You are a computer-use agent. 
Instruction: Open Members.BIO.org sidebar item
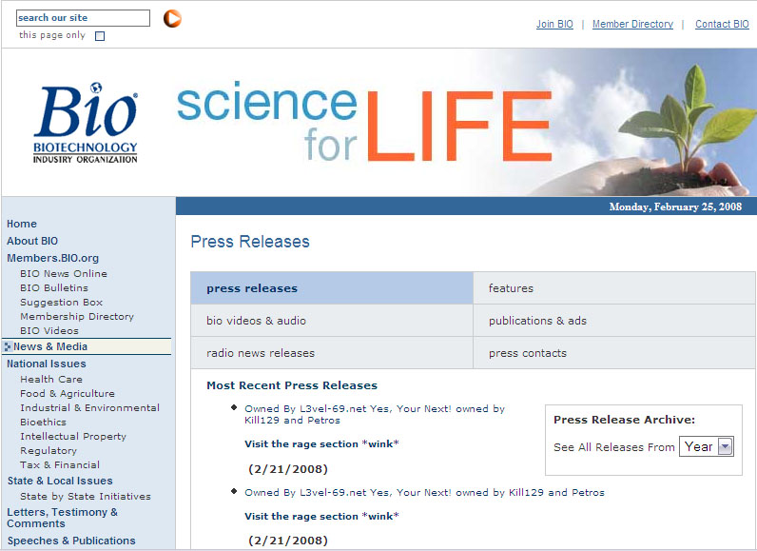coord(52,258)
